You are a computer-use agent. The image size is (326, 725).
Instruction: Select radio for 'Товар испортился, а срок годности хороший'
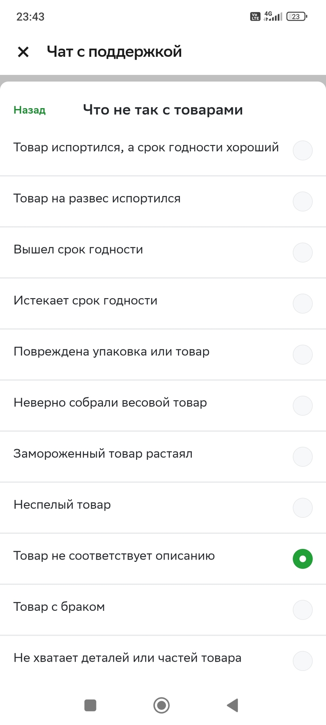(302, 150)
